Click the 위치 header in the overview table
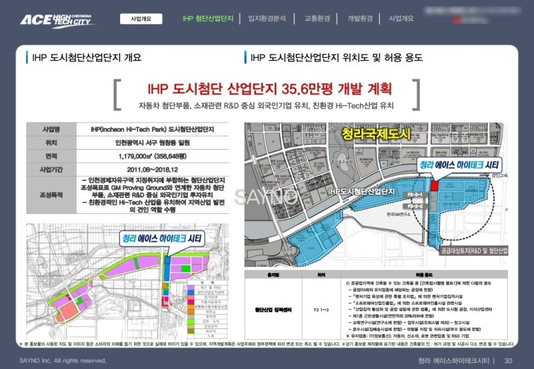The height and width of the screenshot is (369, 534). coord(51,143)
